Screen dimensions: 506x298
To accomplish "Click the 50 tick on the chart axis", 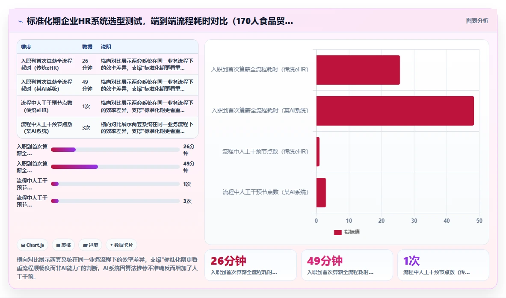I will pyautogui.click(x=479, y=221).
